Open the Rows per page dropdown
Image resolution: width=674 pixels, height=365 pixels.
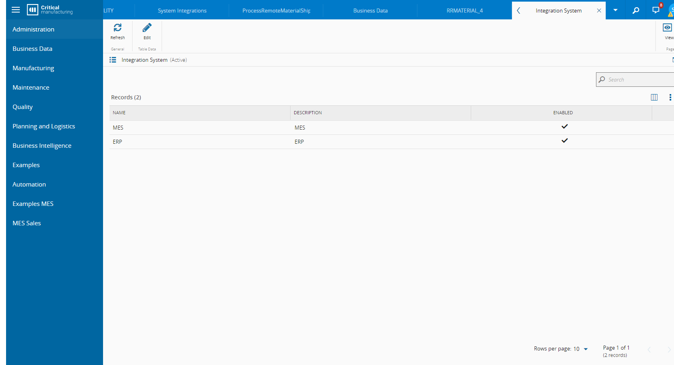click(581, 349)
